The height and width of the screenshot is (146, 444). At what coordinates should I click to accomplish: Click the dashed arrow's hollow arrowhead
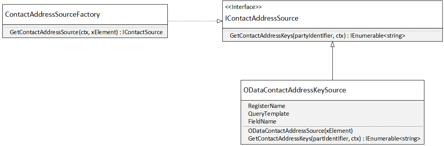pos(219,21)
